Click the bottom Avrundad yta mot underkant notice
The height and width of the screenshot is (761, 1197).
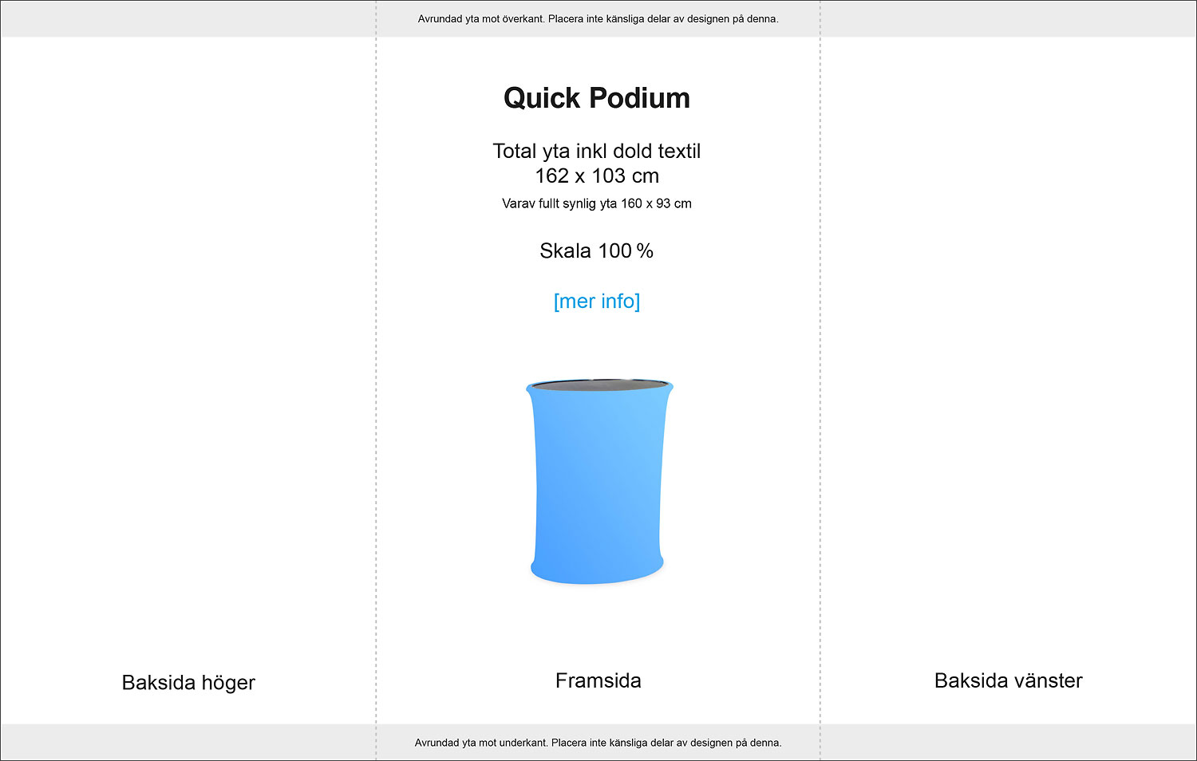(x=598, y=743)
